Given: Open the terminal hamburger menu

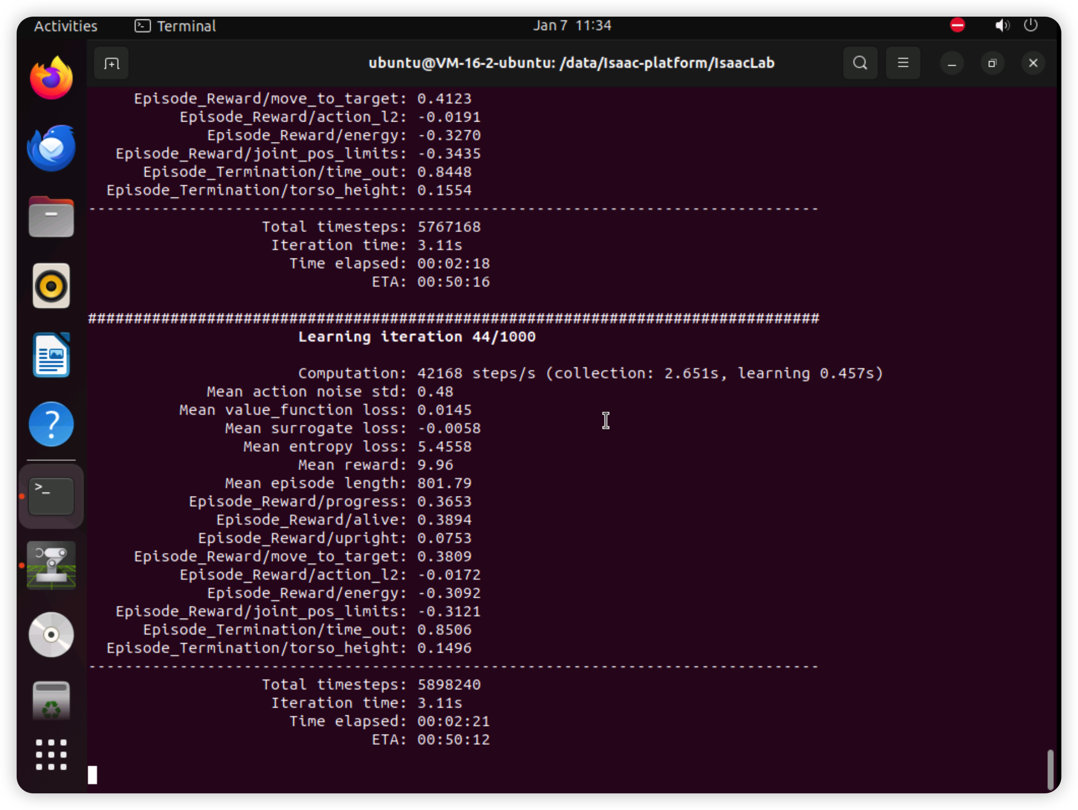Looking at the screenshot, I should tap(902, 63).
